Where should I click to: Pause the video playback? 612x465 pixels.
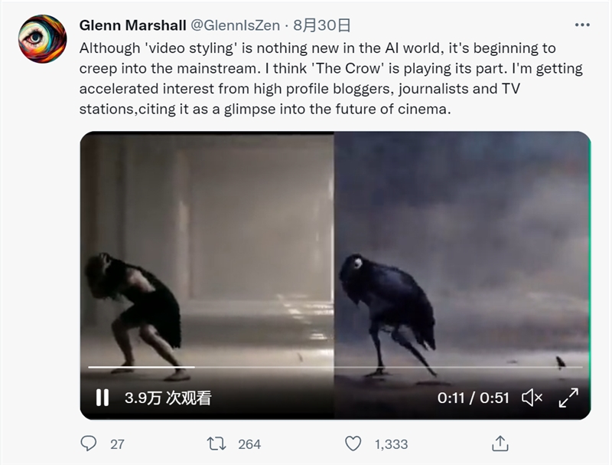(x=102, y=398)
